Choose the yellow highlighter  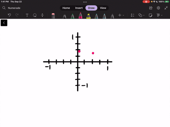point(89,16)
